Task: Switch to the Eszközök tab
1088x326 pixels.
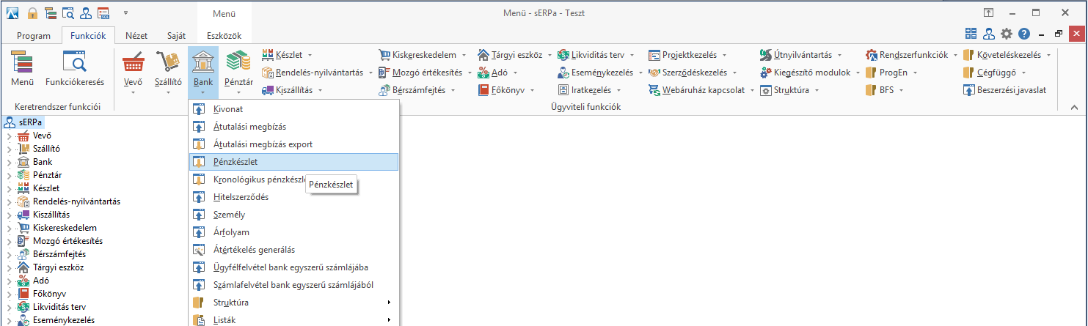Action: [x=224, y=35]
